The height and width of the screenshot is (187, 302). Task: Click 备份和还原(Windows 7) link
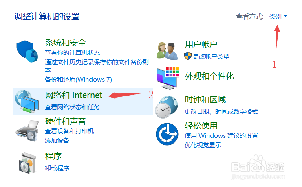coord(78,79)
